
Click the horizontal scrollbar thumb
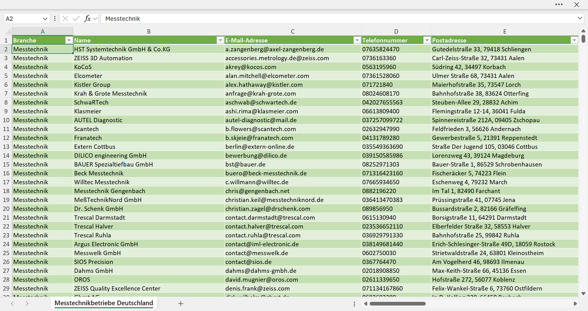click(398, 304)
